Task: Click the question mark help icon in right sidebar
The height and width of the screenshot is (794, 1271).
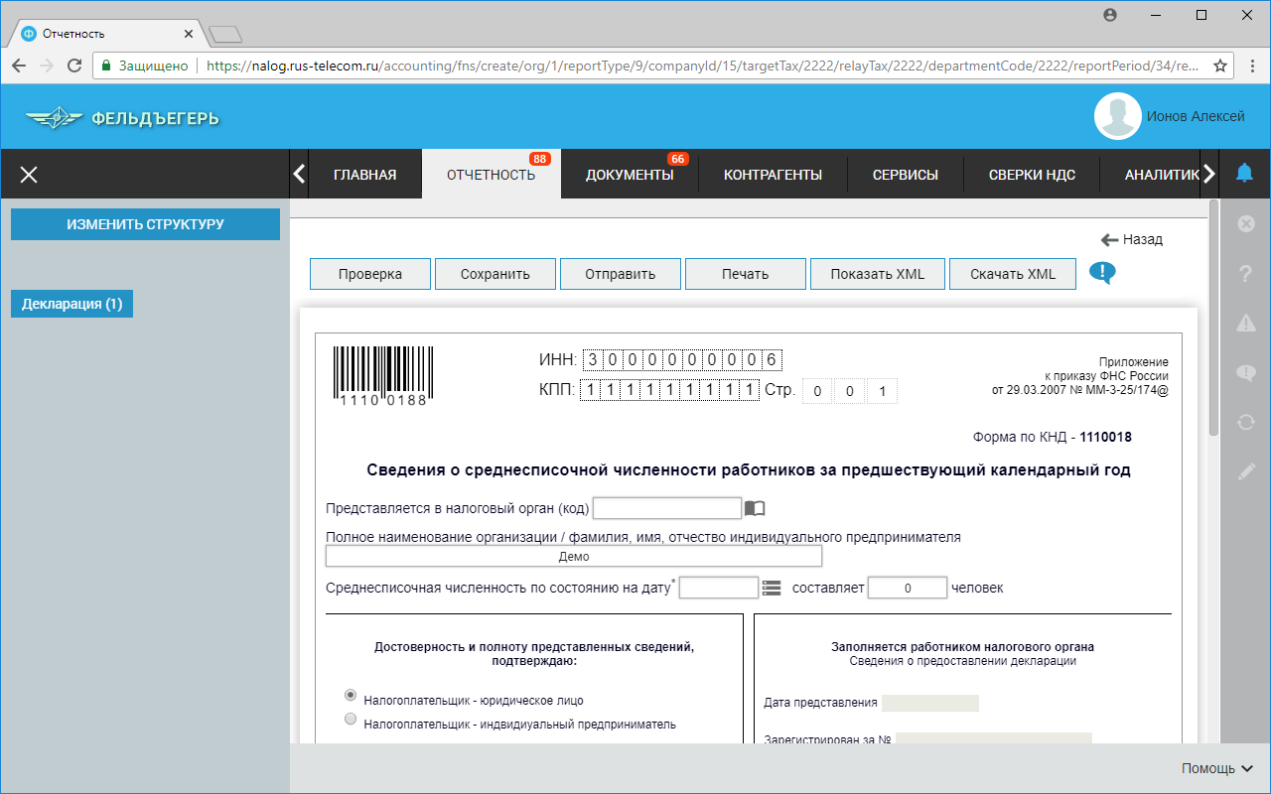Action: [1245, 274]
